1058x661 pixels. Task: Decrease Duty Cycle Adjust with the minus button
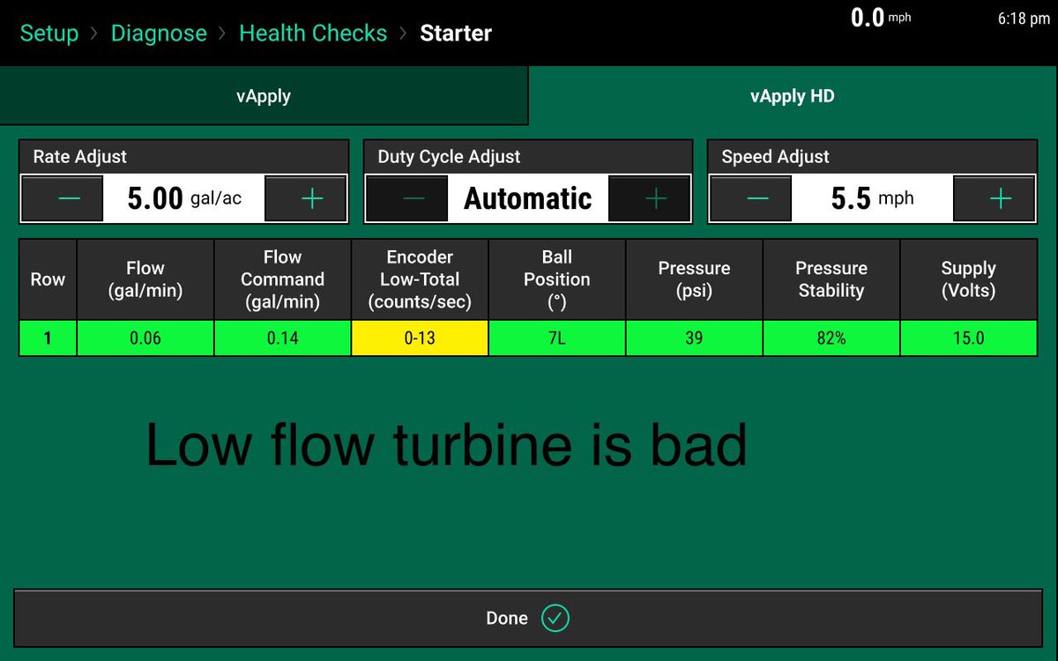pos(407,198)
